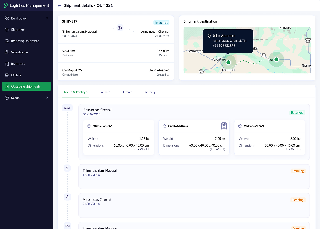Click the Pending badge for Anna nagar stop 3
This screenshot has height=229, width=320.
(298, 200)
